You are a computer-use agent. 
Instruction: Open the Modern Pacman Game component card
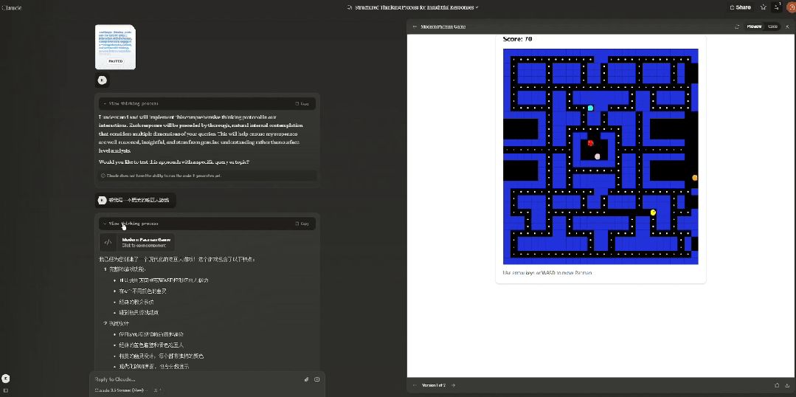(x=137, y=242)
